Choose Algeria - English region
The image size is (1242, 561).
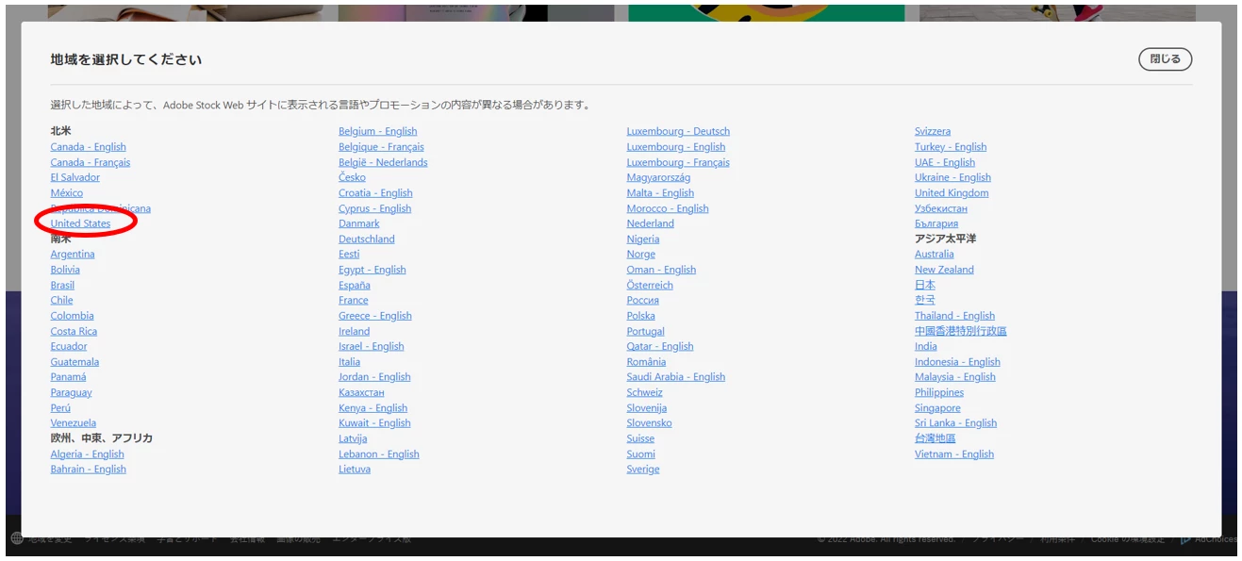coord(87,454)
